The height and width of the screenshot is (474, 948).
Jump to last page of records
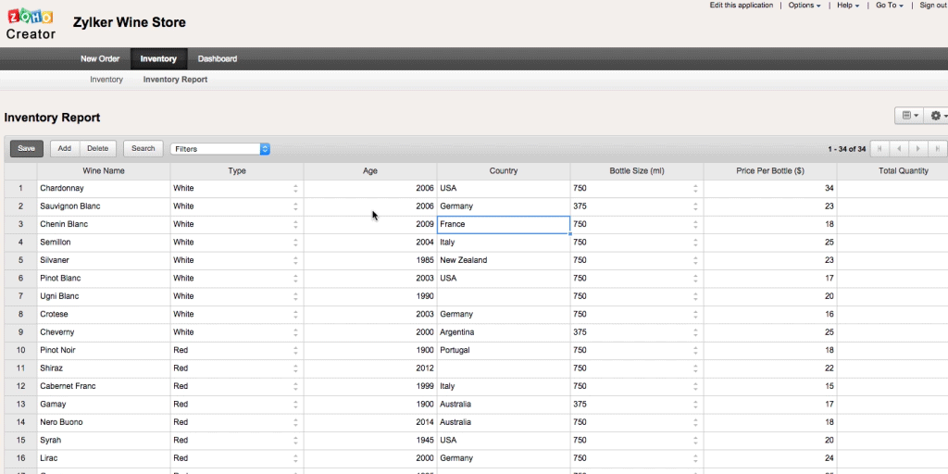[x=937, y=148]
